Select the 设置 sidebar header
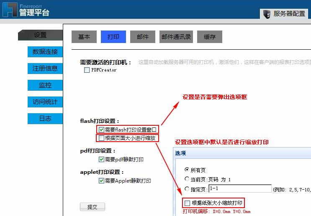311x216 pixels. coord(41,35)
